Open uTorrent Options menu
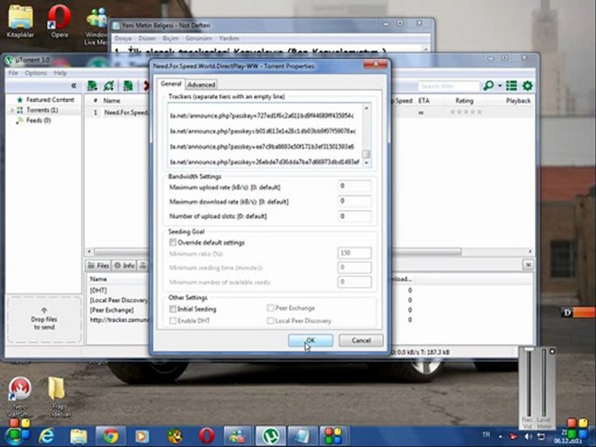 click(36, 73)
